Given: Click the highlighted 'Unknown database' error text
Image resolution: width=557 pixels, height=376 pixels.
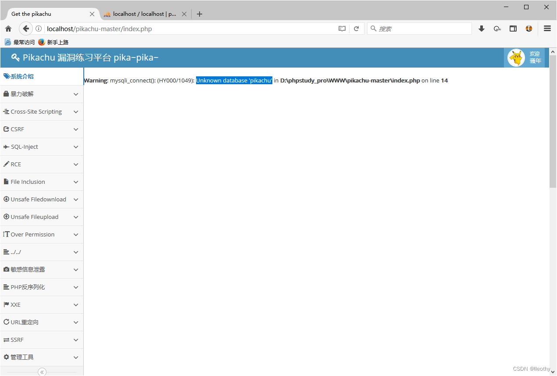Looking at the screenshot, I should click(234, 81).
